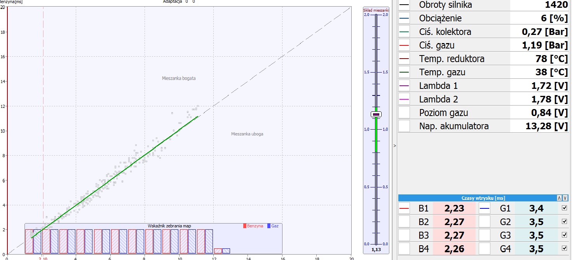Screen dimensions: 572x260
Task: Click the Skład mieszanki slider handle
Action: (x=376, y=114)
